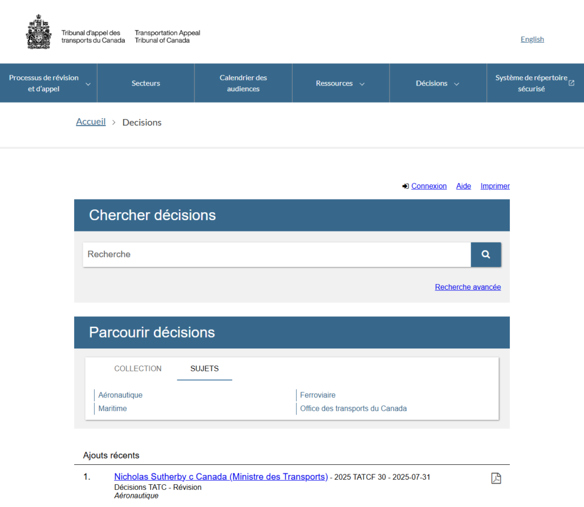
Task: Switch language to English
Action: (x=532, y=39)
